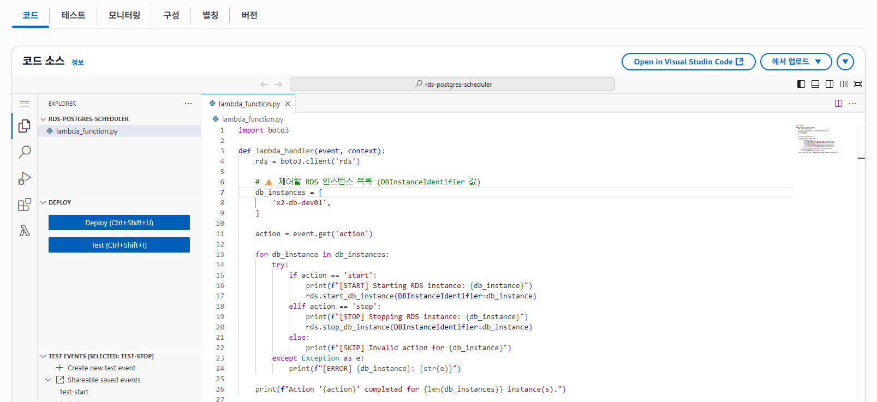Collapse the RDS-POSTGRES-SCHEDULER folder section
The width and height of the screenshot is (877, 402).
(43, 119)
